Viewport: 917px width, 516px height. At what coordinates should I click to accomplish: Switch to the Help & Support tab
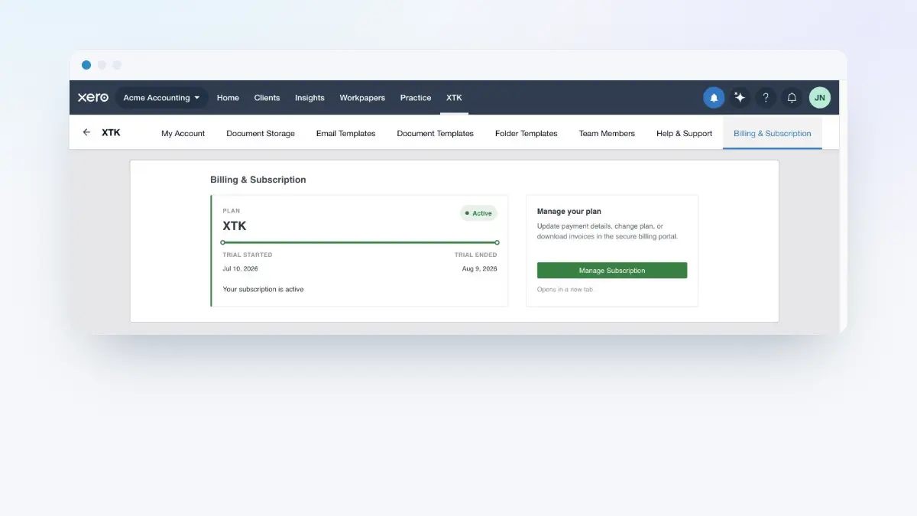point(684,133)
